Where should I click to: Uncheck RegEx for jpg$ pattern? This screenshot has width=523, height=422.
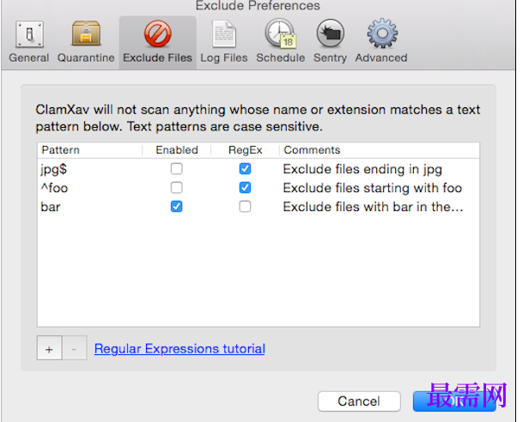[x=245, y=169]
